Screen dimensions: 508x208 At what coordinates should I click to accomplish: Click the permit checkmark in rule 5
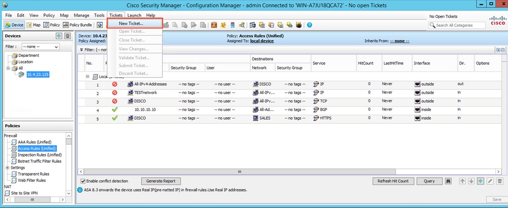tap(115, 118)
